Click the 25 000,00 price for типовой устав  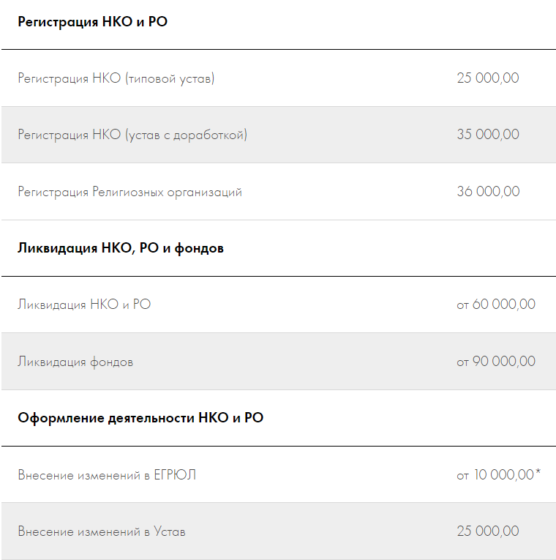pos(487,78)
